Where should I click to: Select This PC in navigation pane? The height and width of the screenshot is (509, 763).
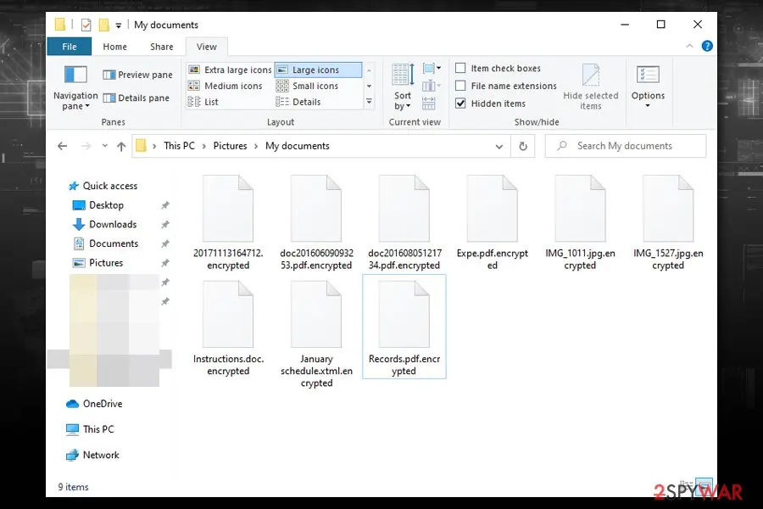(x=90, y=429)
